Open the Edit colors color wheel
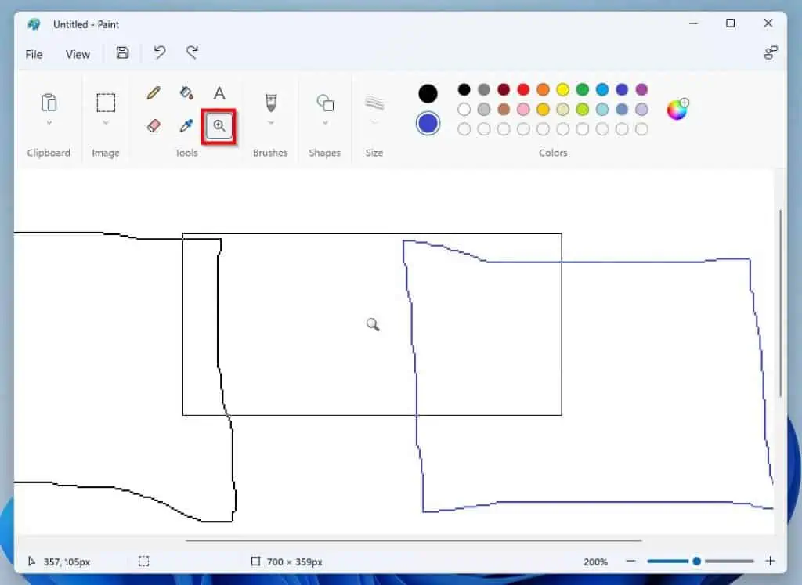The width and height of the screenshot is (802, 585). tap(675, 110)
